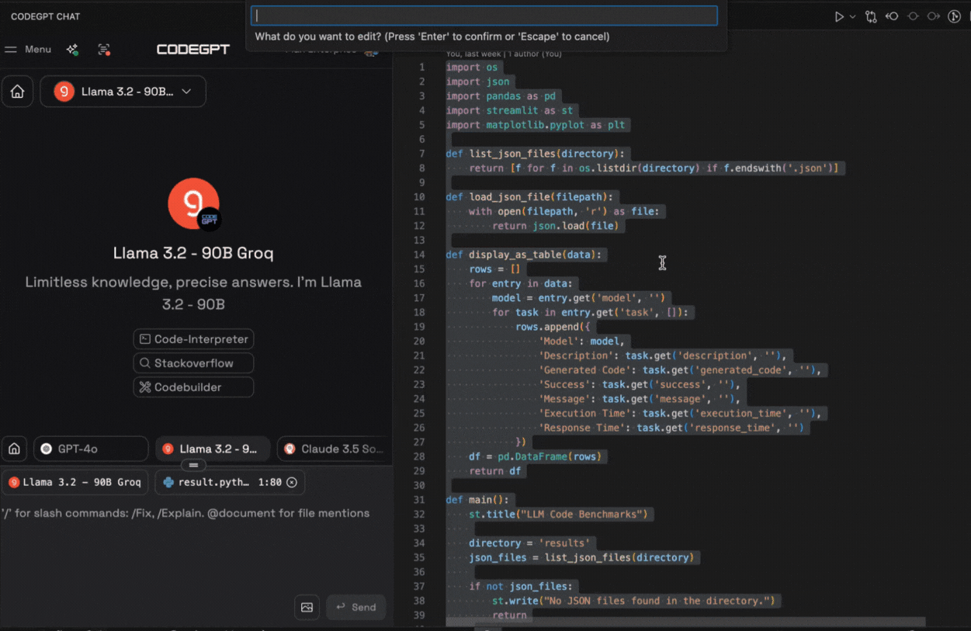Select the Codebuilder tool chip
This screenshot has height=631, width=971.
[193, 387]
